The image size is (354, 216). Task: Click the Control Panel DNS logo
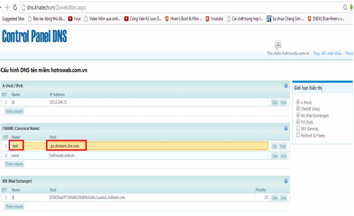pos(35,36)
